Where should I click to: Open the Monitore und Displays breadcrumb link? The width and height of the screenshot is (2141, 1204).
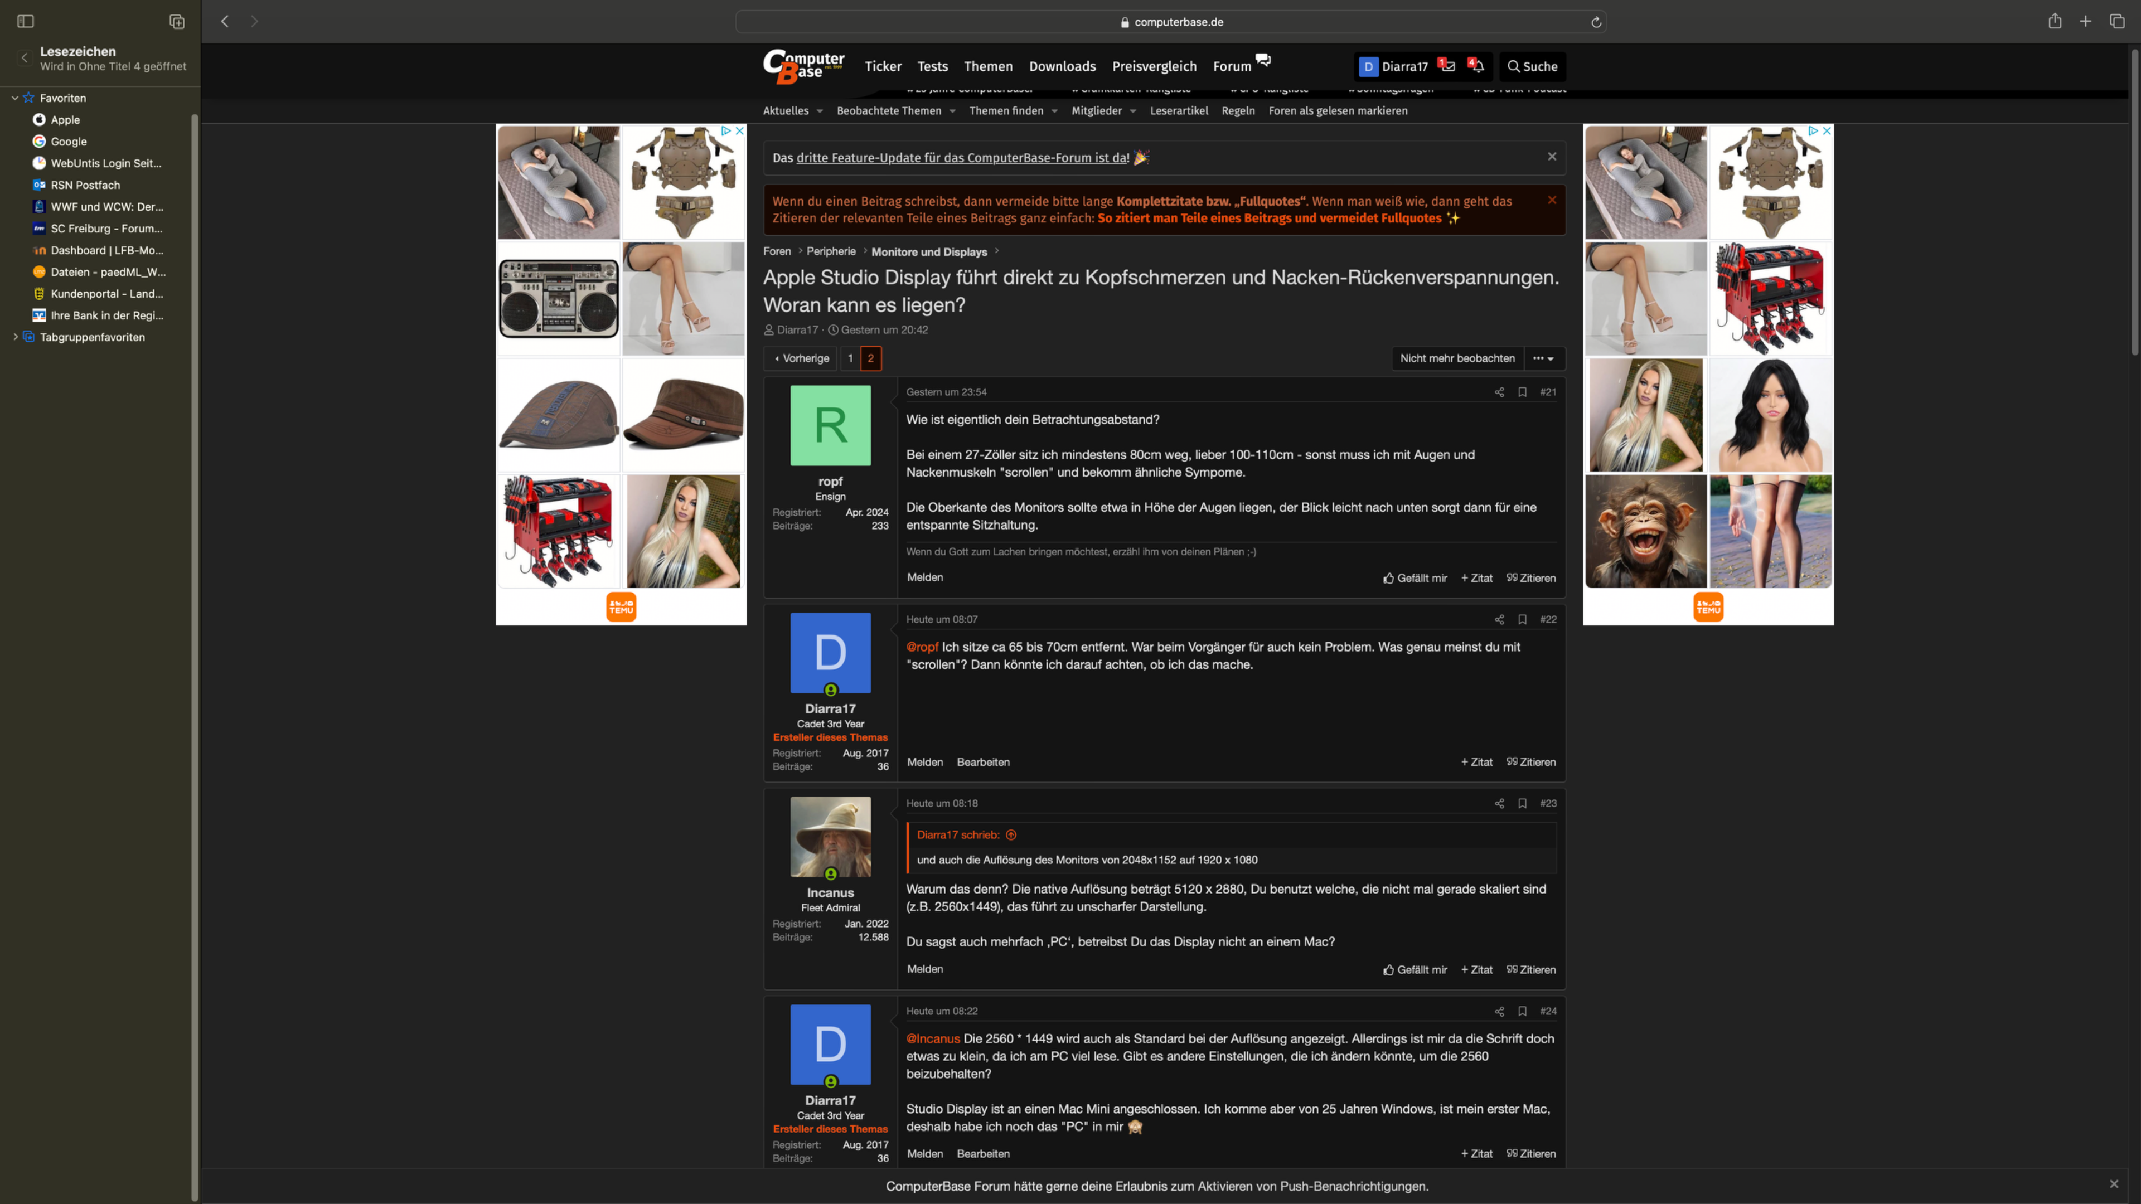click(x=928, y=252)
